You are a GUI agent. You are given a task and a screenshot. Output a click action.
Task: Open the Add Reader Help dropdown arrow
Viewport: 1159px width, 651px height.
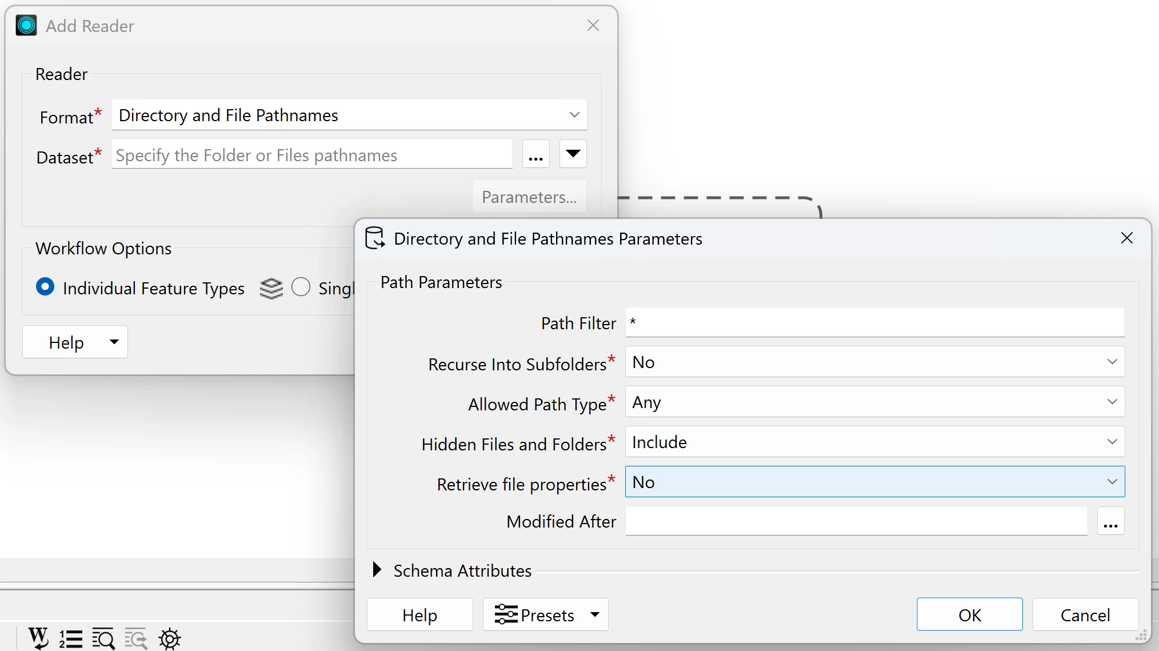(114, 342)
